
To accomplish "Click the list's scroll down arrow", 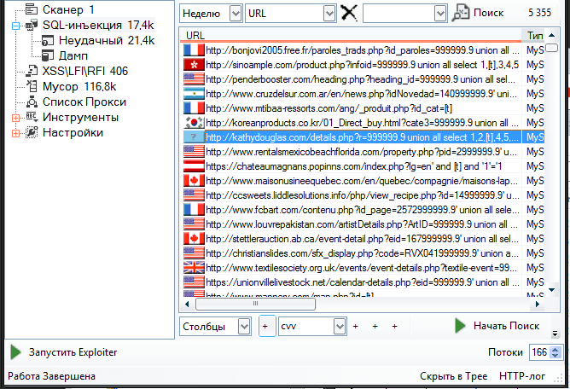I will [x=551, y=290].
